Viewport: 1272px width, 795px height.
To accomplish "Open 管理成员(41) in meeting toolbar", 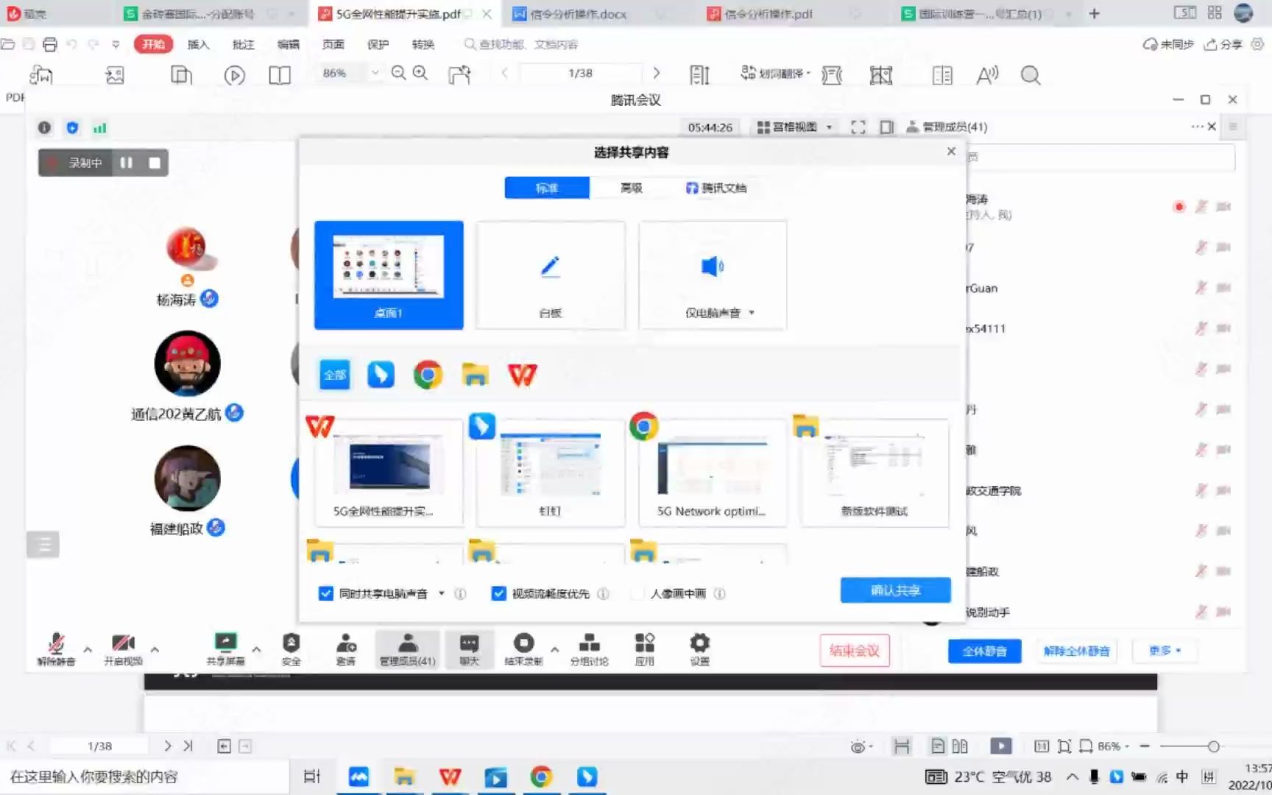I will 407,649.
